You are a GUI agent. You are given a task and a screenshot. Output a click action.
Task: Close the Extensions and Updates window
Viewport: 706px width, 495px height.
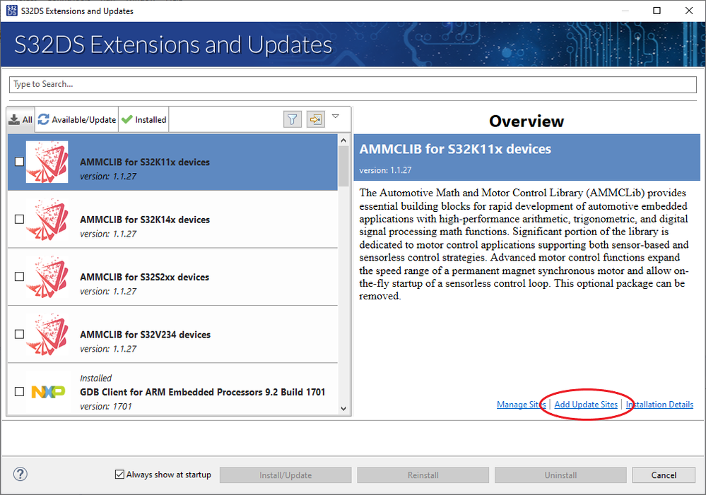[689, 11]
